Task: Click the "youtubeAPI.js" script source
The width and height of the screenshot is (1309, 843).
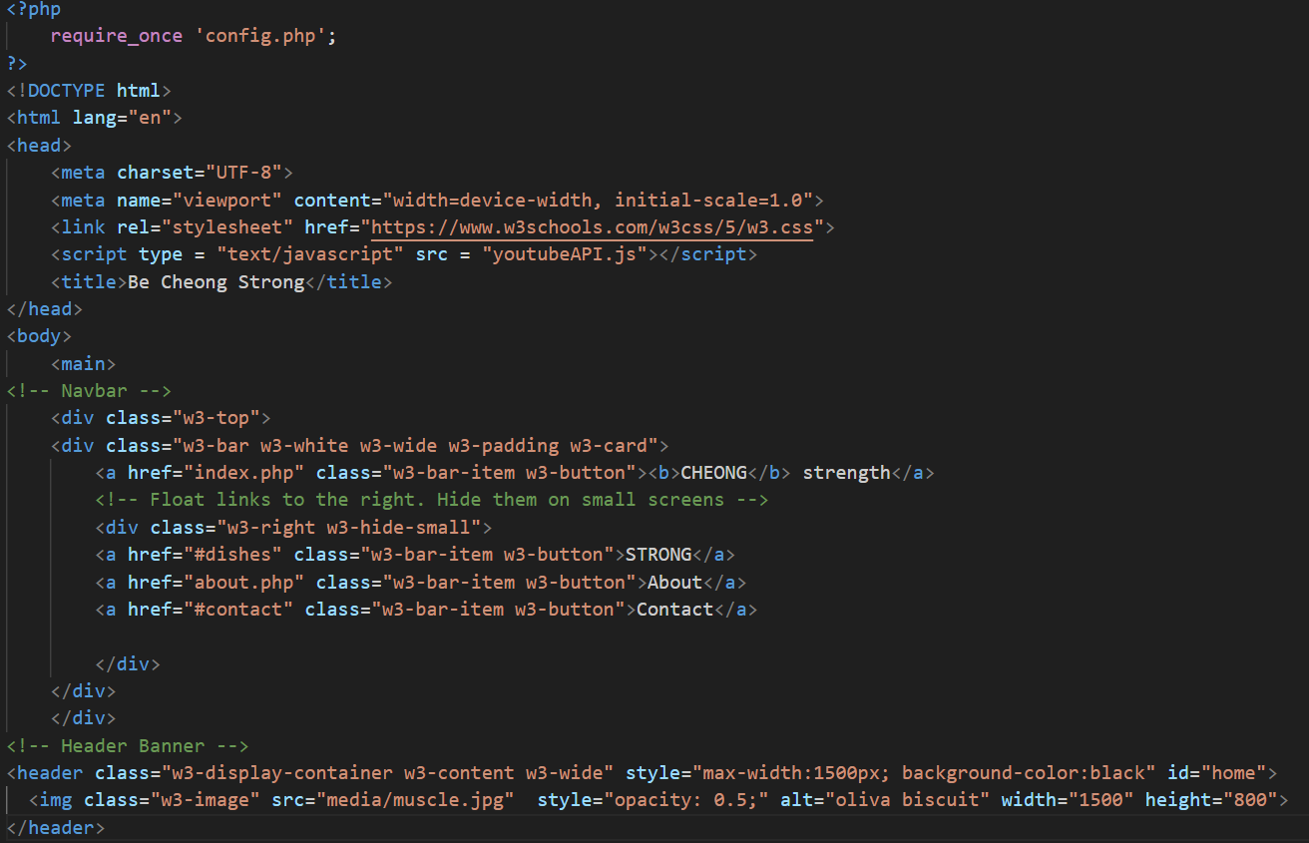Action: coord(565,254)
